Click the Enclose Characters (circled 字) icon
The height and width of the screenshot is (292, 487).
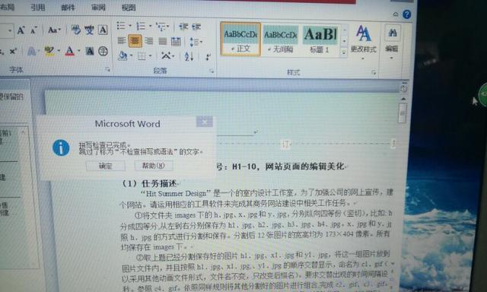[x=103, y=51]
